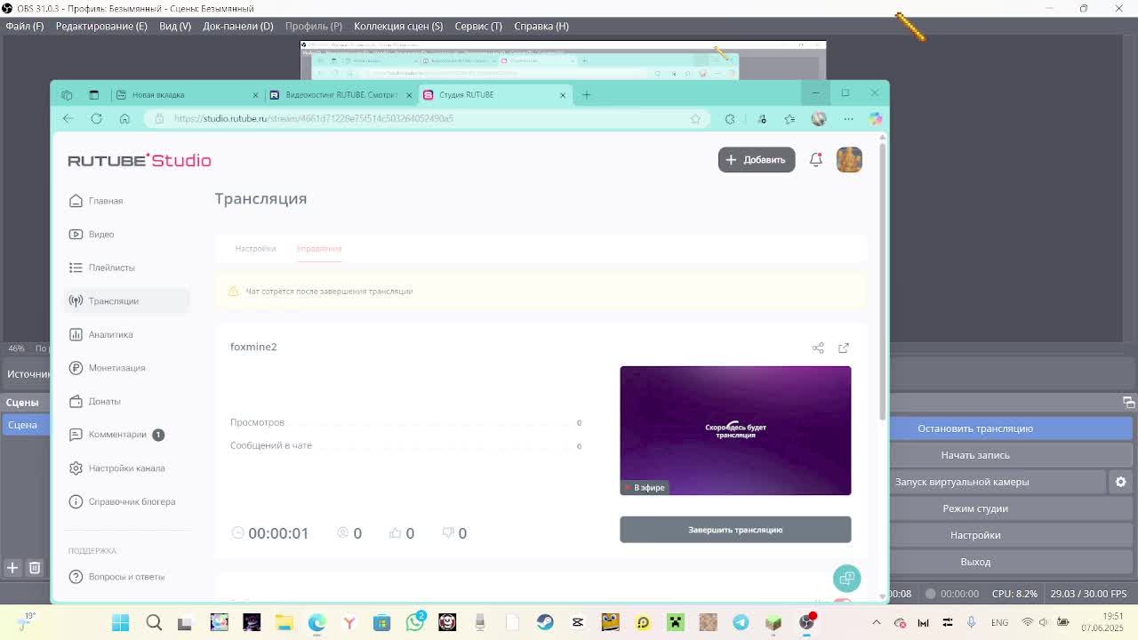The width and height of the screenshot is (1138, 640).
Task: Add page to favorites star icon
Action: click(695, 118)
